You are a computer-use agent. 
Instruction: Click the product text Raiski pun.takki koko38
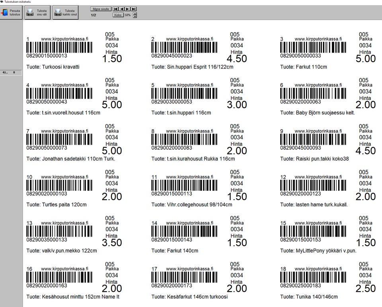coord(322,159)
